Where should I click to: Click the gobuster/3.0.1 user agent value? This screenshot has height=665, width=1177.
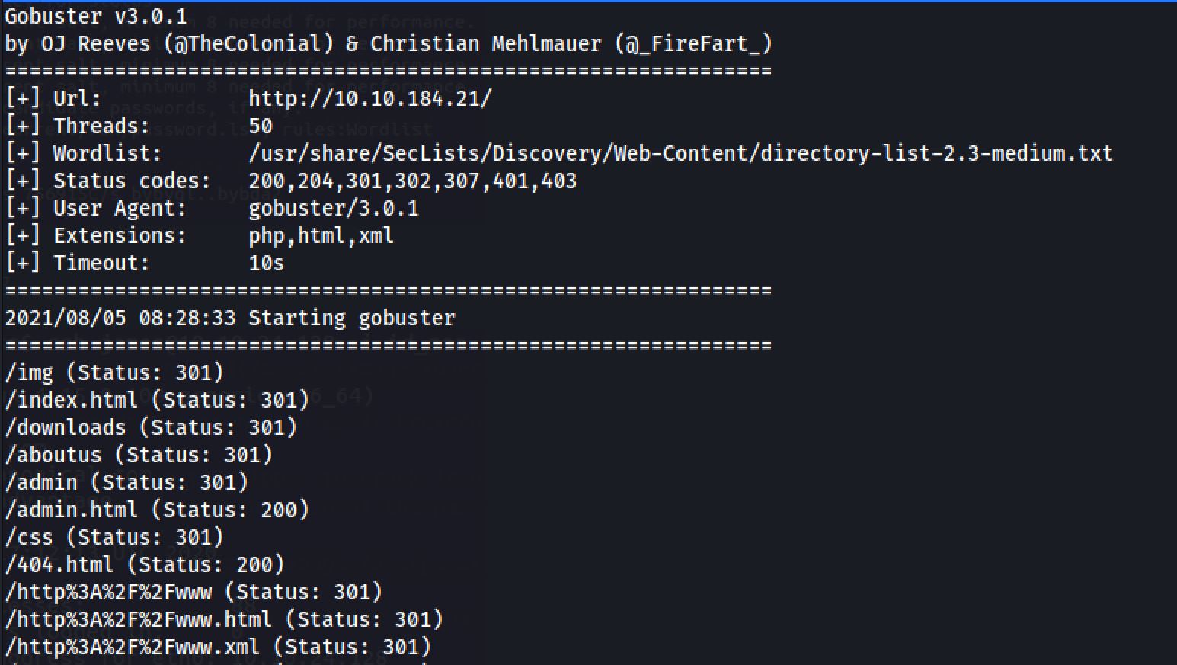[x=333, y=208]
